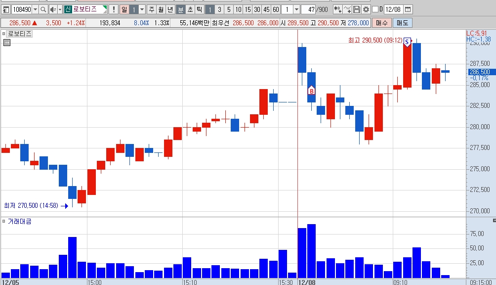Open the dropdown next to 일 1
This screenshot has height=285, width=496.
(142, 9)
